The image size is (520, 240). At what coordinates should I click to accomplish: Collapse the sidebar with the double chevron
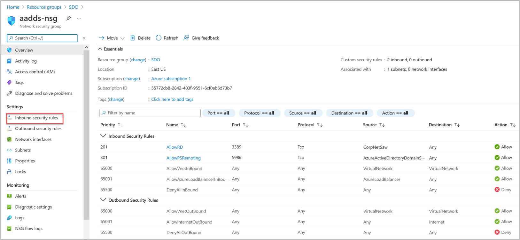coord(84,38)
